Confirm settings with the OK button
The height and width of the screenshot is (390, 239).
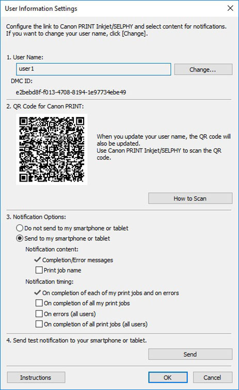[168, 377]
